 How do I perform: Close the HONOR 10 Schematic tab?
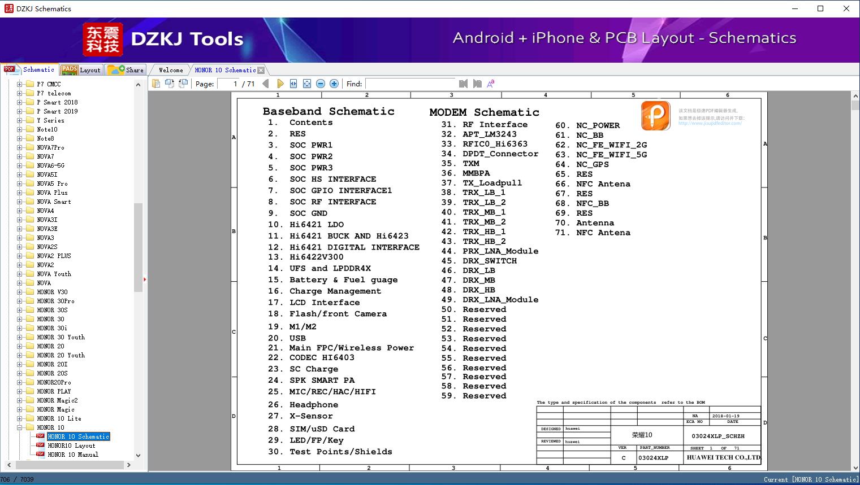(261, 70)
